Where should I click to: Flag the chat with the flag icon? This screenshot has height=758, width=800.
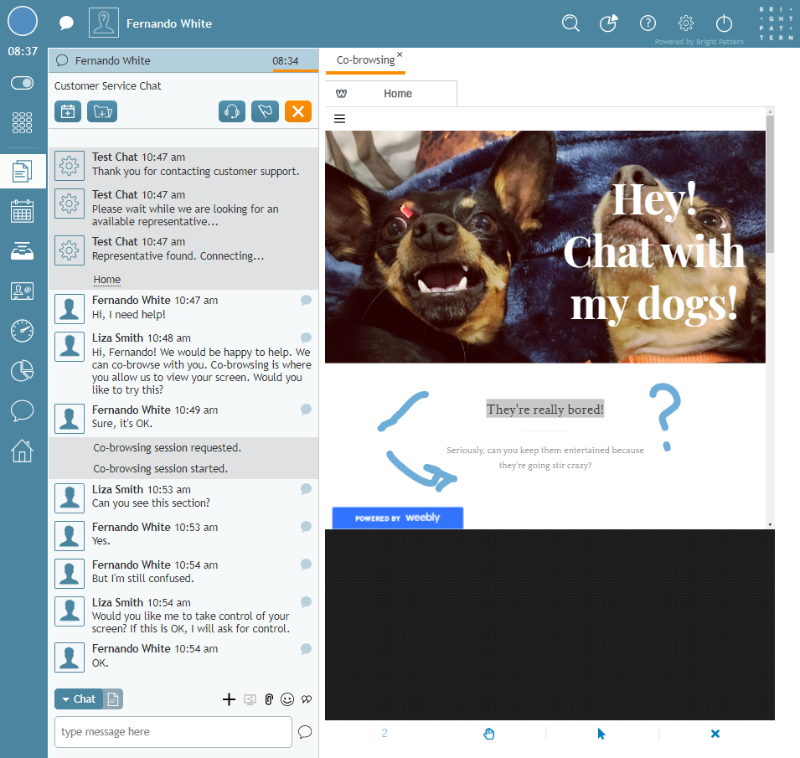click(x=265, y=111)
